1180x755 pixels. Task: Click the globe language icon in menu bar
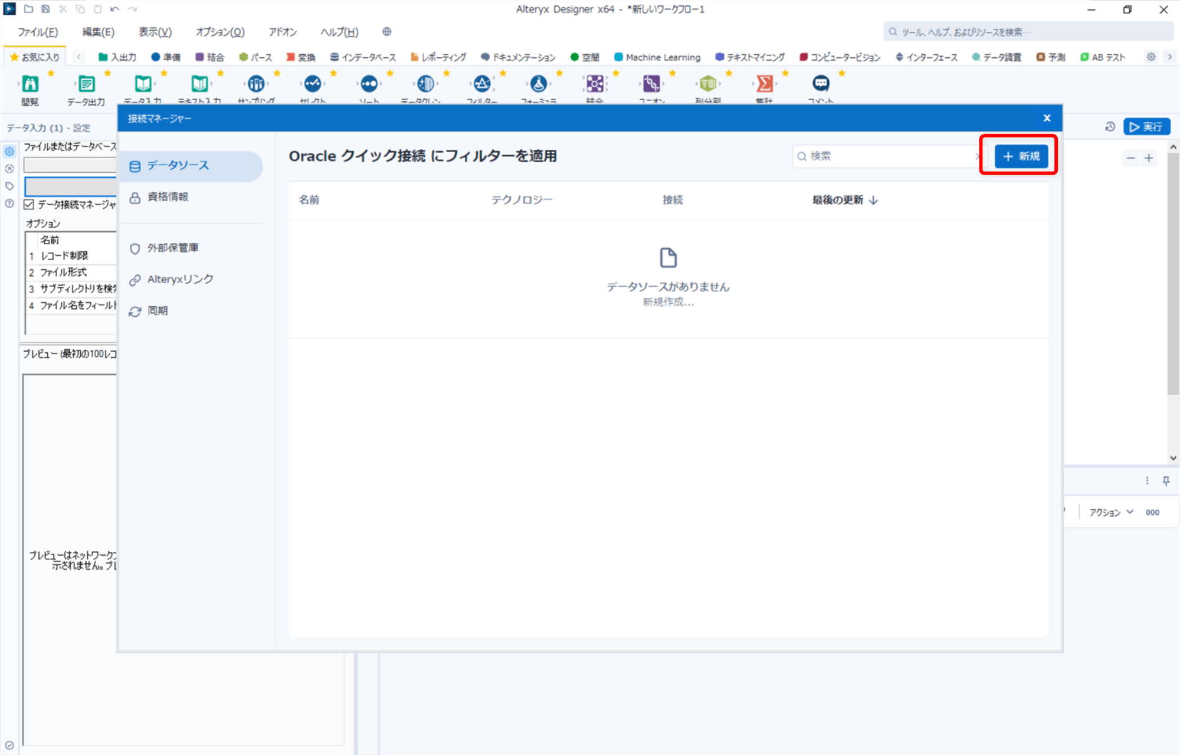[x=387, y=32]
